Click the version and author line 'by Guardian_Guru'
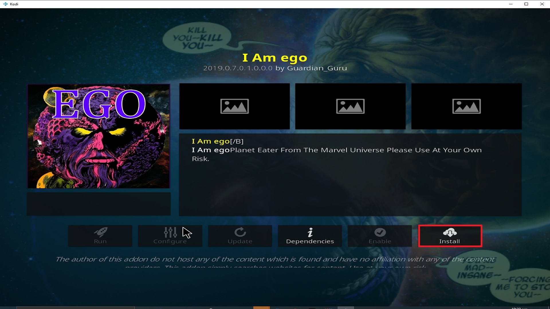This screenshot has height=309, width=550. (275, 68)
